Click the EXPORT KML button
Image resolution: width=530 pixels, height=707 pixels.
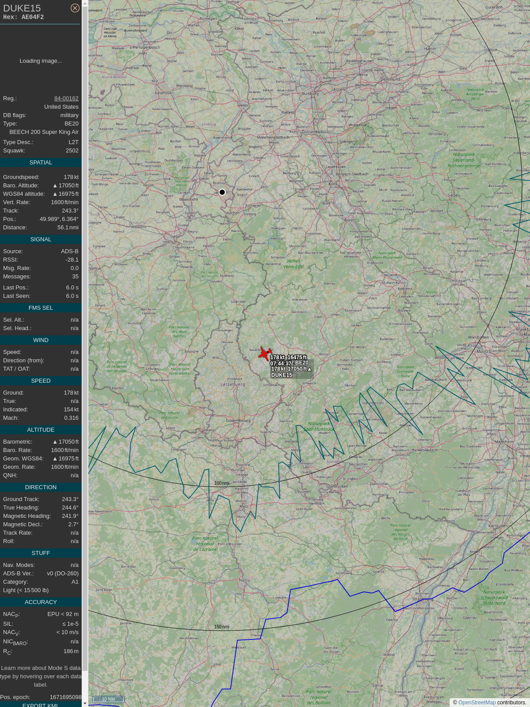(40, 705)
